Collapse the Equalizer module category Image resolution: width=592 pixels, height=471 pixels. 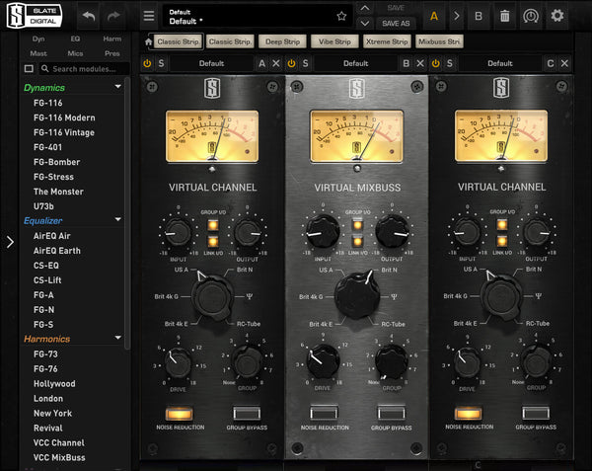118,220
